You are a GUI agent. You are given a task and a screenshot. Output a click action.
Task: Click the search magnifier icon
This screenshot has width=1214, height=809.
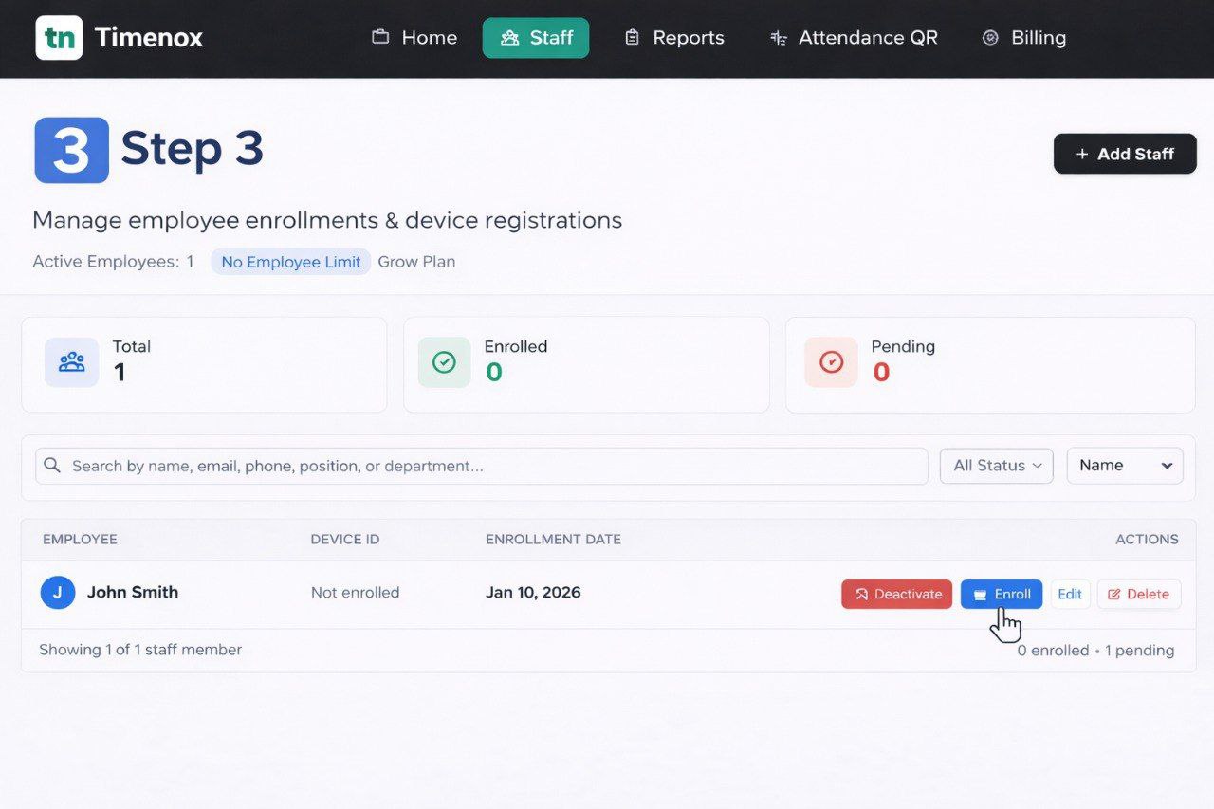(x=53, y=466)
